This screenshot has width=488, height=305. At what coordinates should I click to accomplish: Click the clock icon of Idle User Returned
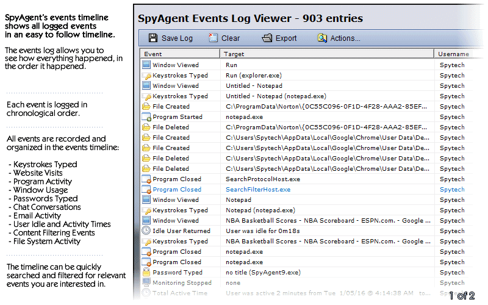(x=146, y=231)
